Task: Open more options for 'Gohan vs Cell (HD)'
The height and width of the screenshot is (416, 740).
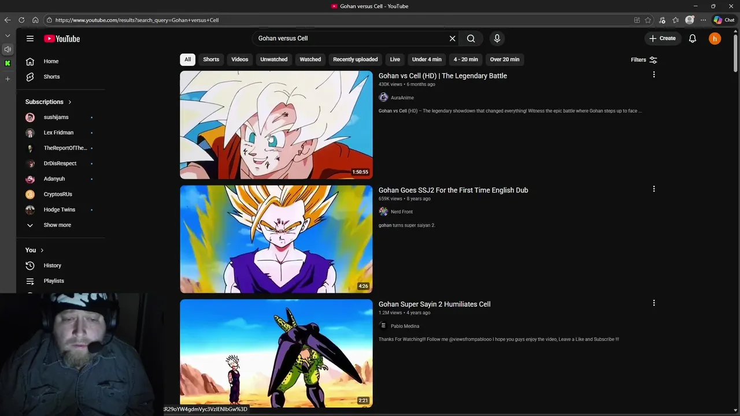Action: tap(654, 75)
